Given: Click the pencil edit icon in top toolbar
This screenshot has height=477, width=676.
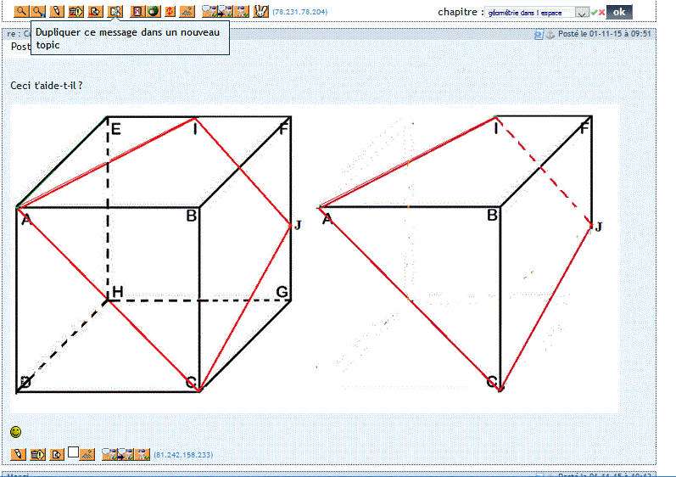Looking at the screenshot, I should click(x=57, y=12).
